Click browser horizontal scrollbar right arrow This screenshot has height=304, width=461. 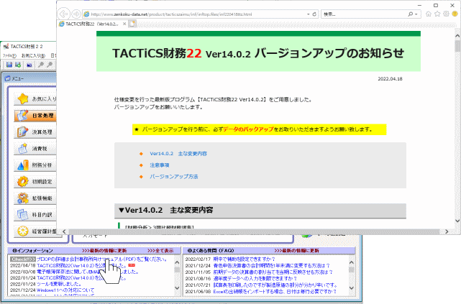pos(447,231)
